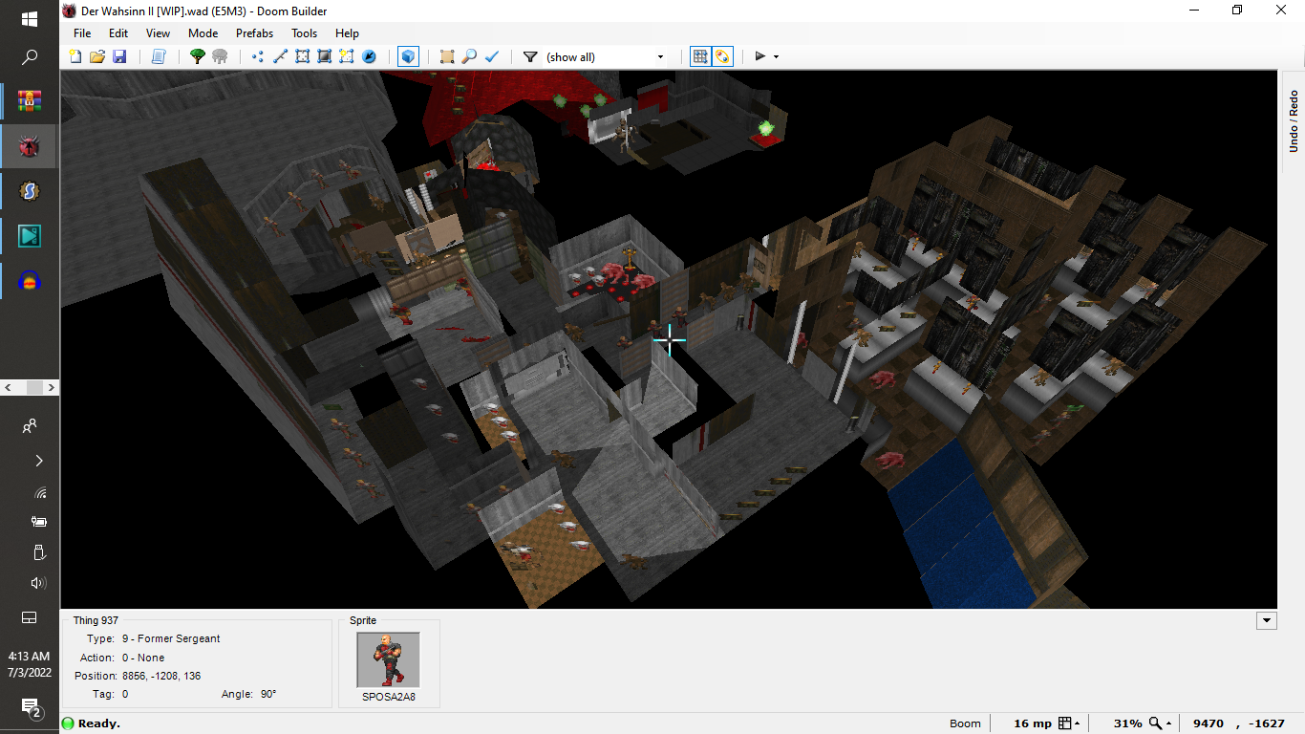Toggle Snap to Grid button
Viewport: 1305px width, 734px height.
700,56
